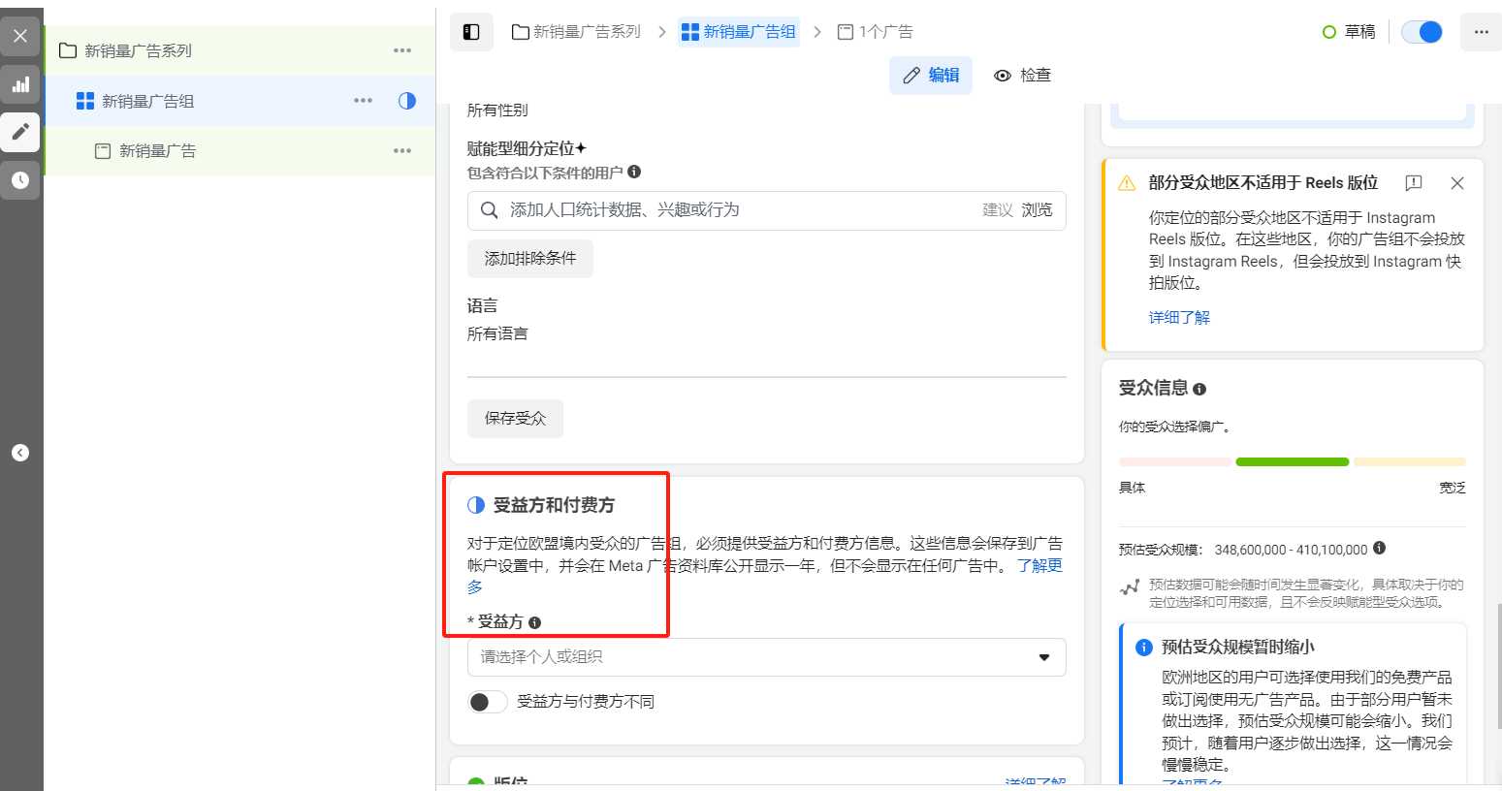Click info icon next to 受众信息
The image size is (1502, 791).
1199,389
